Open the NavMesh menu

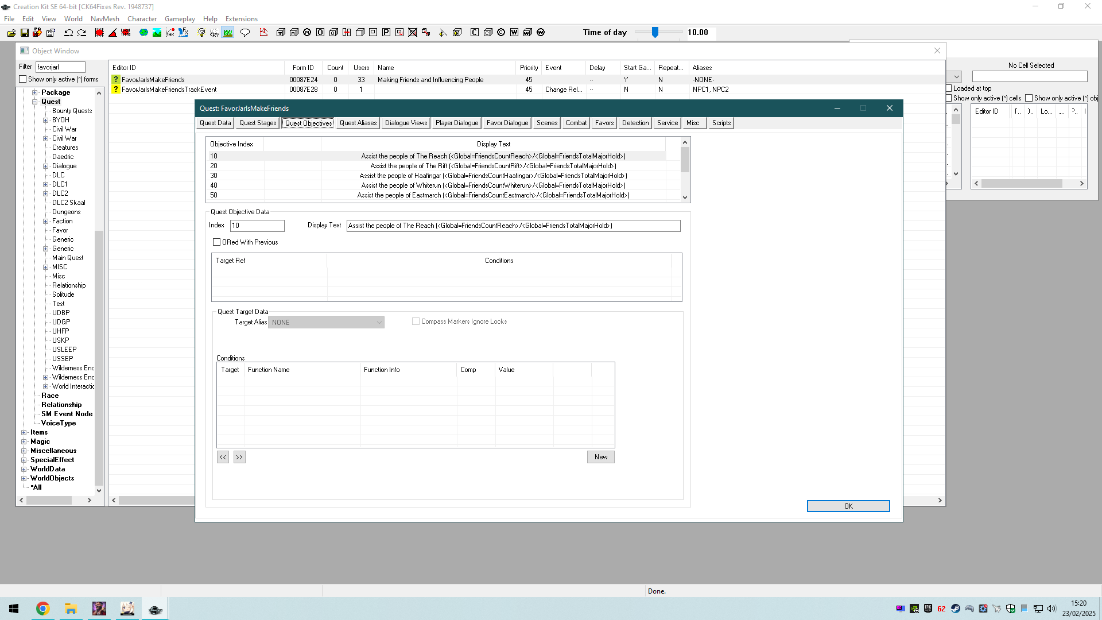coord(104,19)
